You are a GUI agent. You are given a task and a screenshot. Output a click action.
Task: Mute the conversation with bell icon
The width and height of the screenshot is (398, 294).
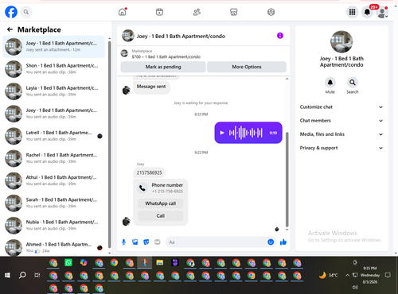(330, 83)
